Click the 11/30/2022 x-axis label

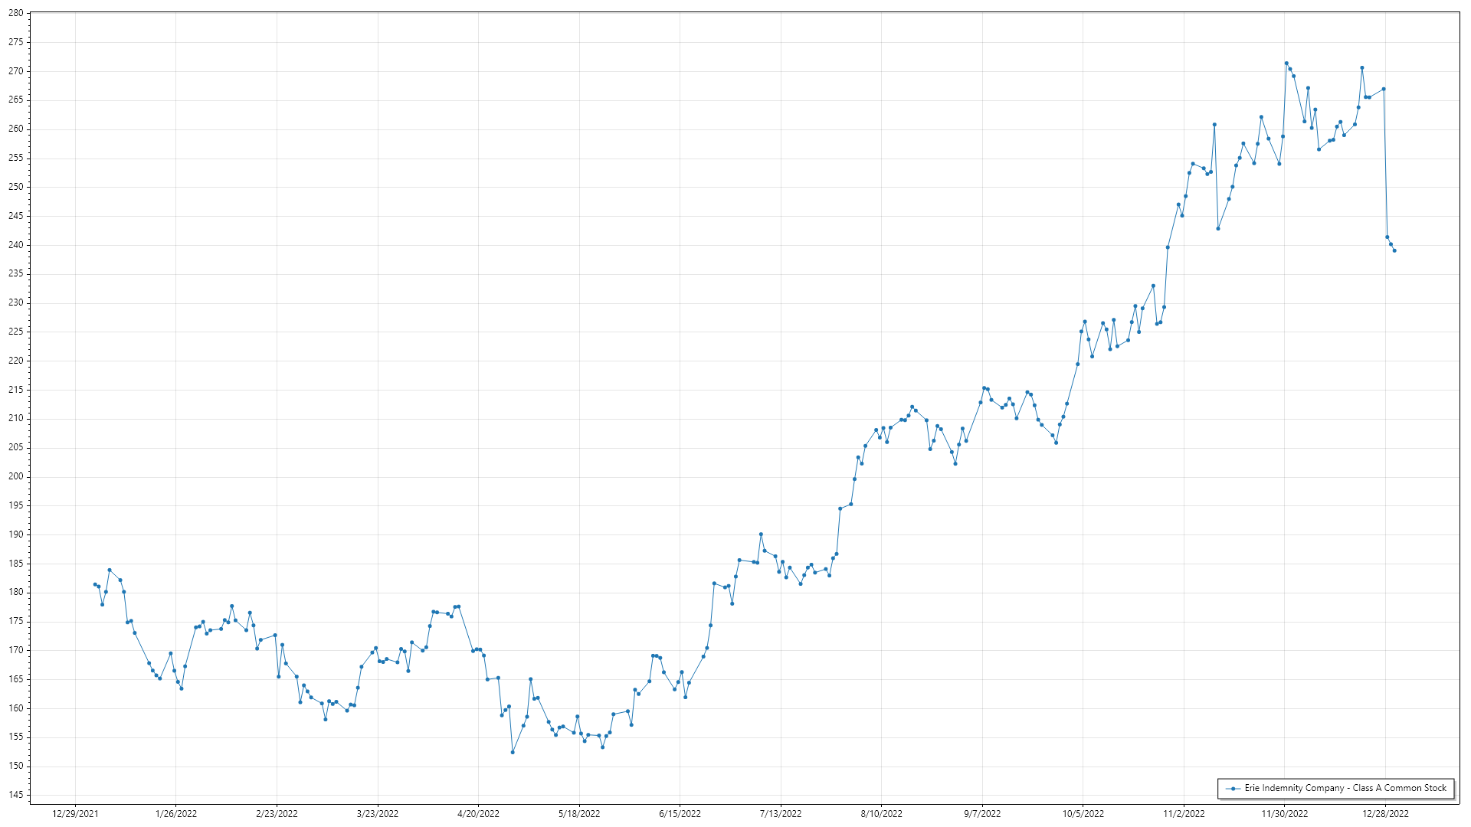(1285, 814)
